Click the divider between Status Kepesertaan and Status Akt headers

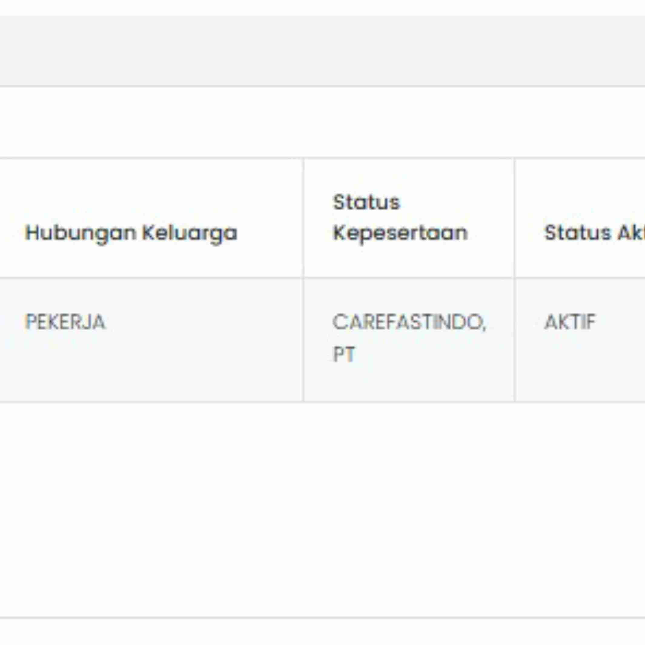(514, 218)
